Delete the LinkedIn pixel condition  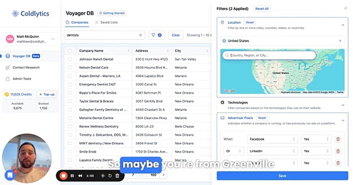tap(338, 151)
